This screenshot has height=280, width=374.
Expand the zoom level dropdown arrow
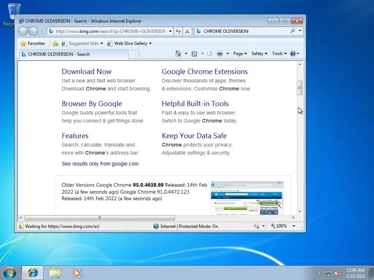click(x=294, y=226)
